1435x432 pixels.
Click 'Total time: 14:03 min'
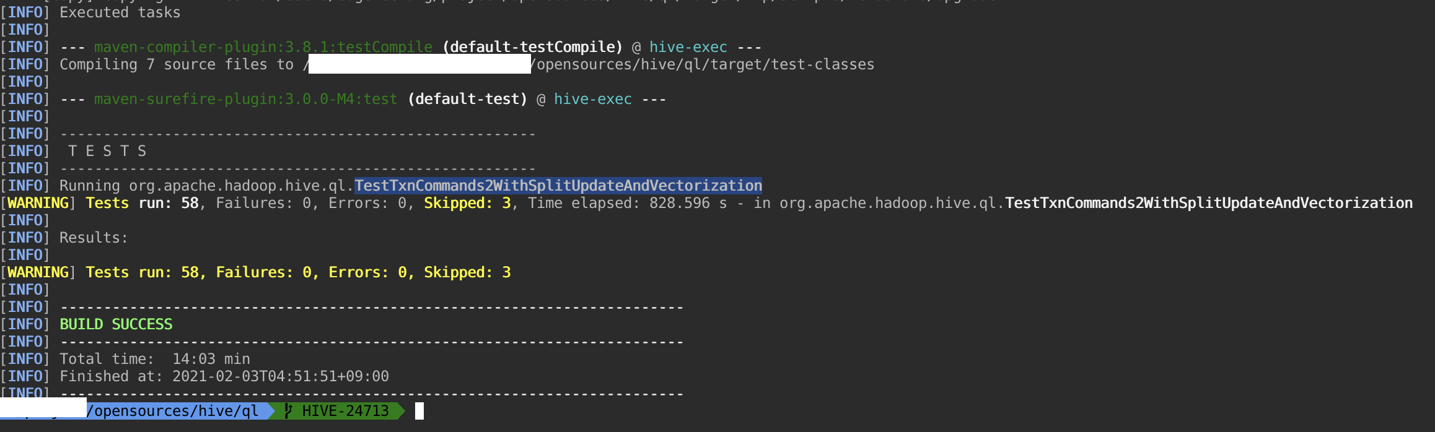[155, 359]
